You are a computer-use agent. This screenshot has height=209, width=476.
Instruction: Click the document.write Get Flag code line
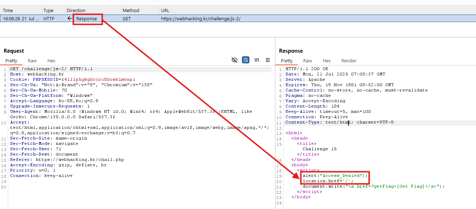tap(374, 187)
